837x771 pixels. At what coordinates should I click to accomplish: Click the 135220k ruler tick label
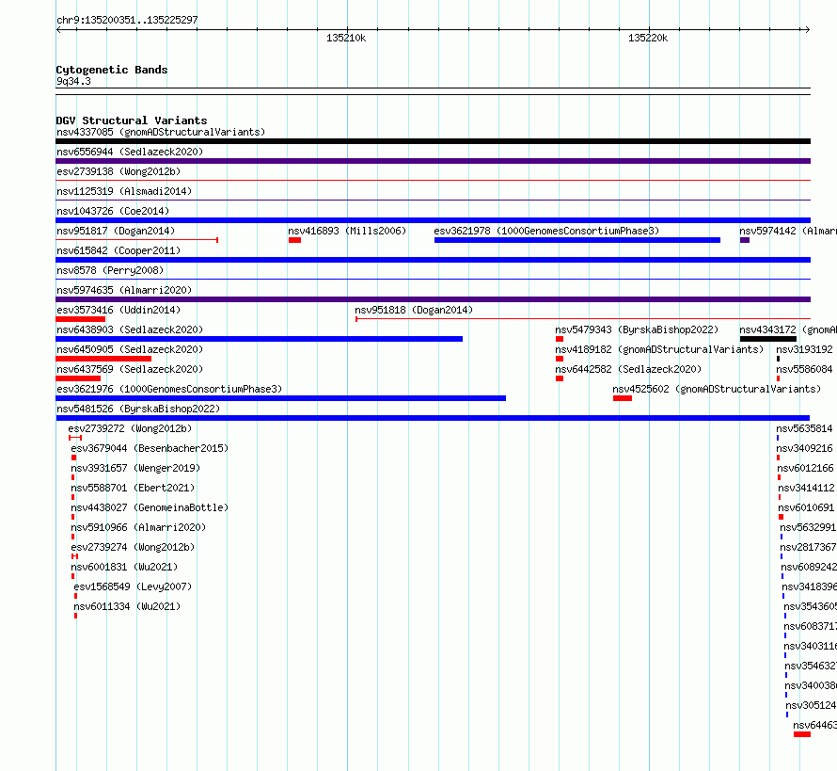tap(648, 38)
